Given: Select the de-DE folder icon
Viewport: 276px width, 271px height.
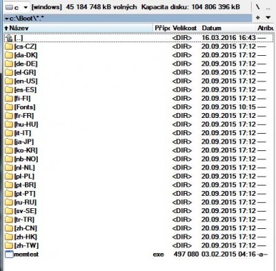Looking at the screenshot, I should pyautogui.click(x=9, y=63).
